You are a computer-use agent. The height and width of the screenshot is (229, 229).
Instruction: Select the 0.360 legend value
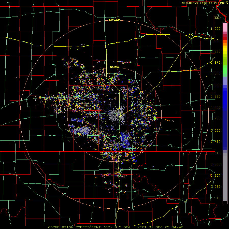point(216,164)
